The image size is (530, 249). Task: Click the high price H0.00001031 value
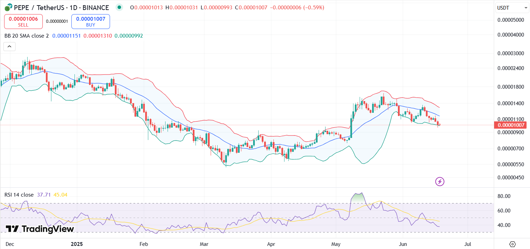(x=183, y=7)
